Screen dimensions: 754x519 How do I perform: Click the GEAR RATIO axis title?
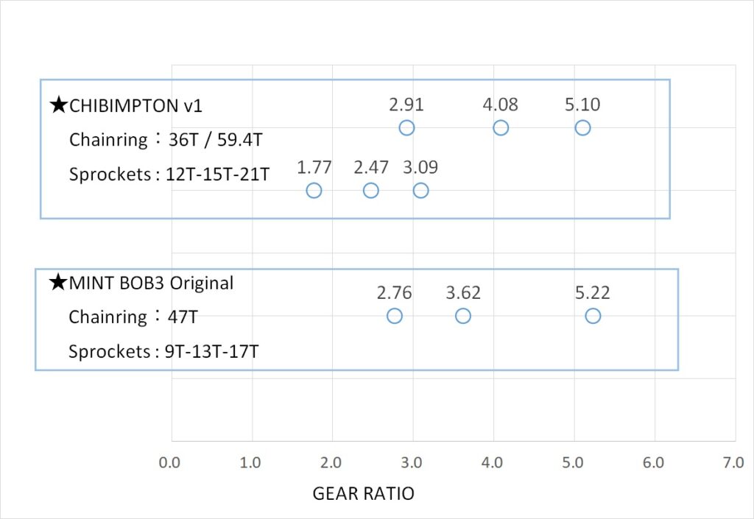point(364,493)
